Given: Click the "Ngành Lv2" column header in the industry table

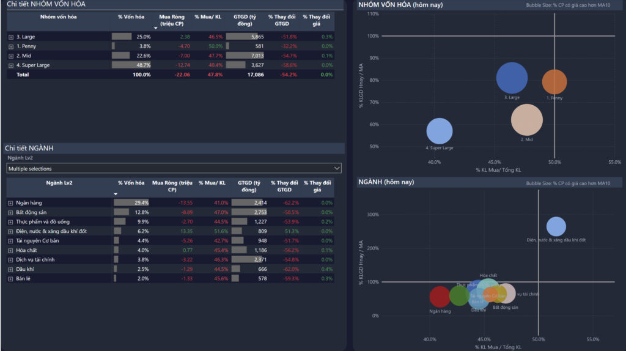Looking at the screenshot, I should click(x=59, y=183).
